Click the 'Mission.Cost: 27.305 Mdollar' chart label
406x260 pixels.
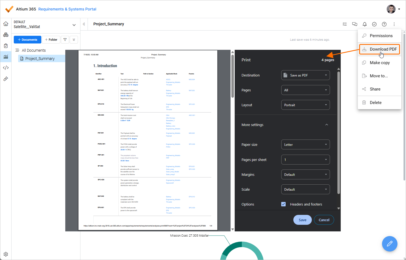click(190, 236)
